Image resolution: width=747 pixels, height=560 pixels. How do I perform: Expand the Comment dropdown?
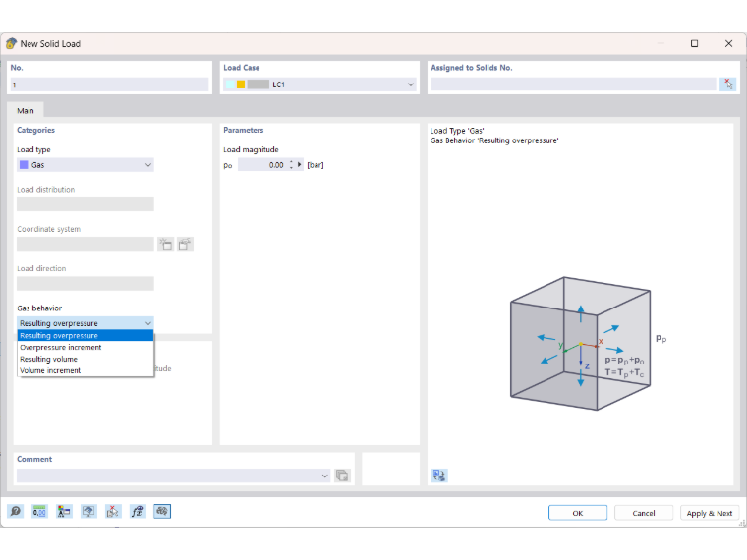pyautogui.click(x=325, y=476)
